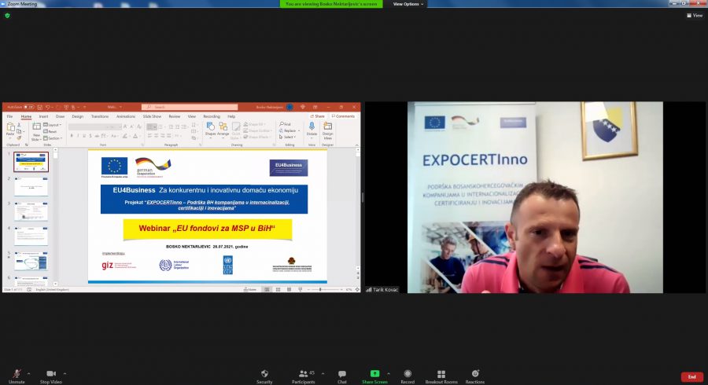End the Zoom meeting
The image size is (708, 385).
tap(691, 376)
